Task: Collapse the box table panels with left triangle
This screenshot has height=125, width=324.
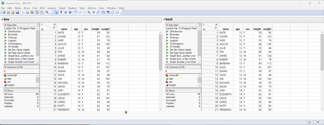Action: point(42,25)
